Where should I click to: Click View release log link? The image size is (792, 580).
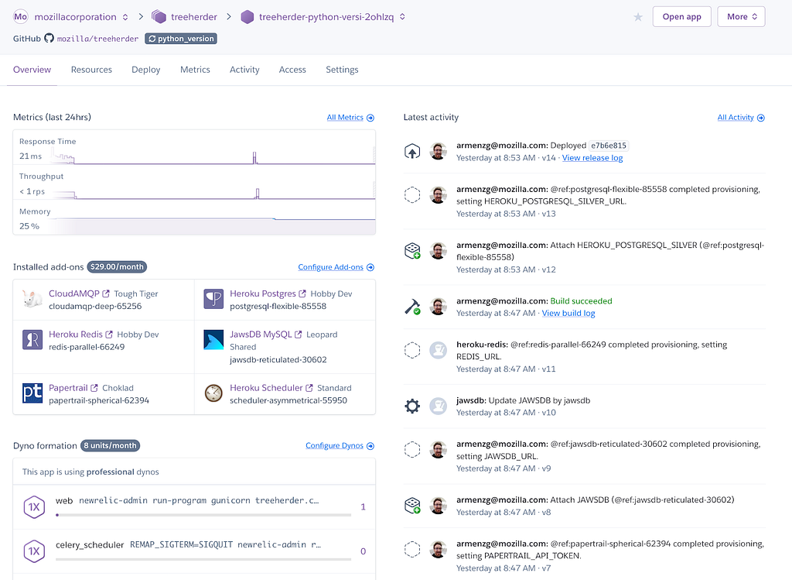(592, 158)
